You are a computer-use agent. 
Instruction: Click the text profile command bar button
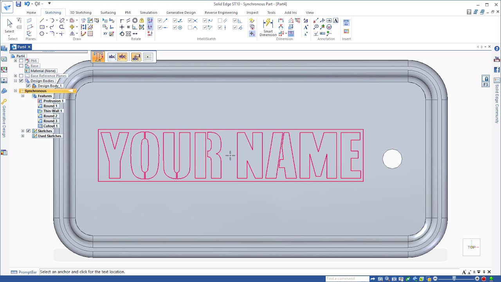[x=98, y=57]
